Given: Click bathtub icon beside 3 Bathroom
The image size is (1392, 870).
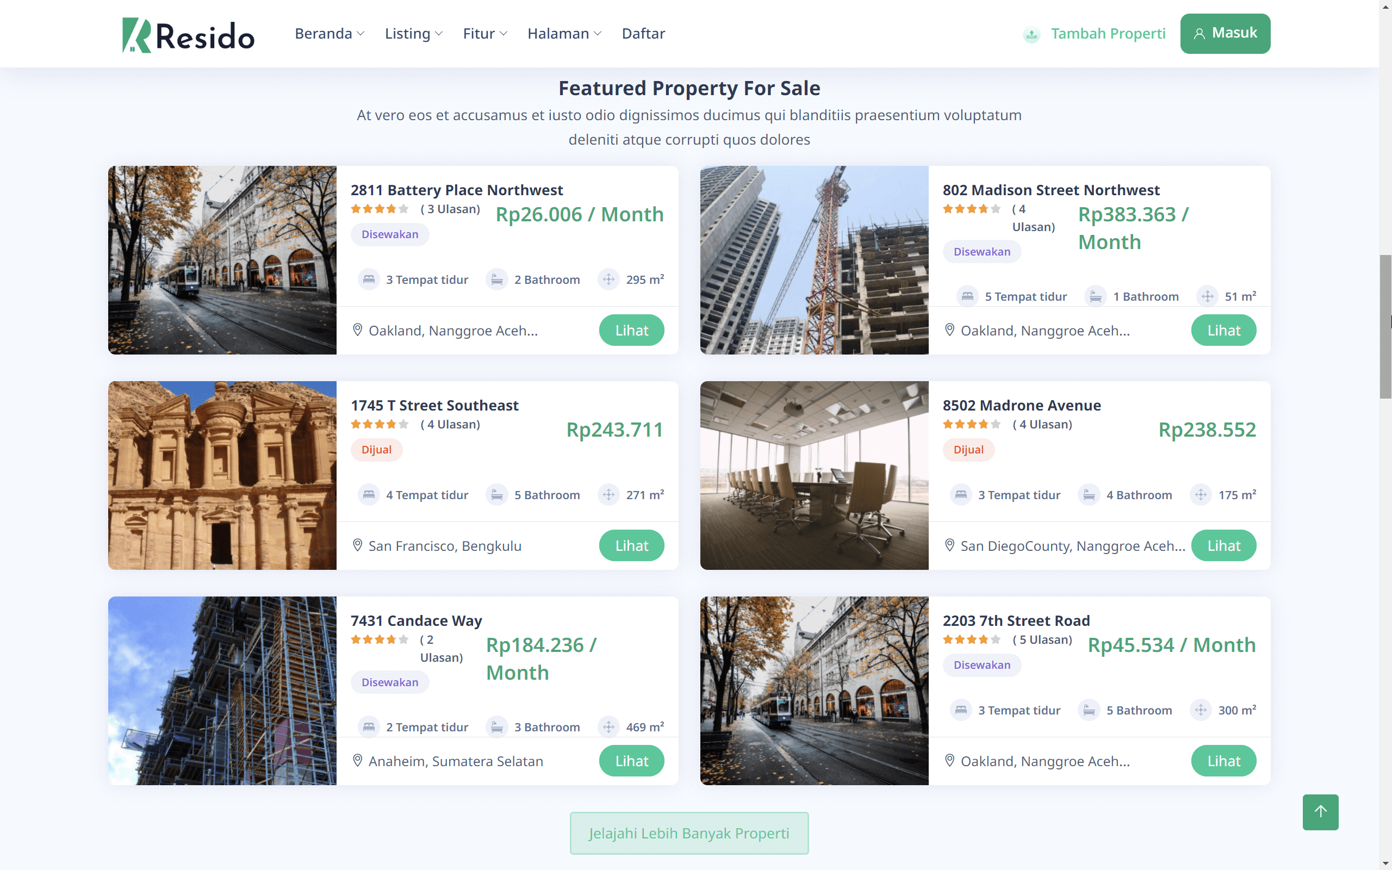Looking at the screenshot, I should (x=497, y=727).
